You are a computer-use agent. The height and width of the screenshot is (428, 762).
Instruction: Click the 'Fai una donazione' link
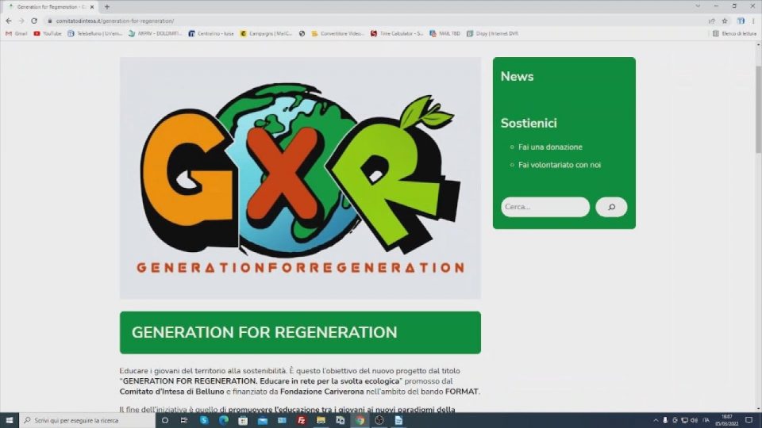pos(550,147)
